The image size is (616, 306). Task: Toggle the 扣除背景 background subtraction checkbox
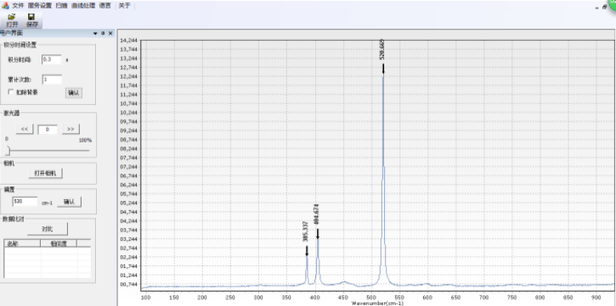[x=10, y=92]
